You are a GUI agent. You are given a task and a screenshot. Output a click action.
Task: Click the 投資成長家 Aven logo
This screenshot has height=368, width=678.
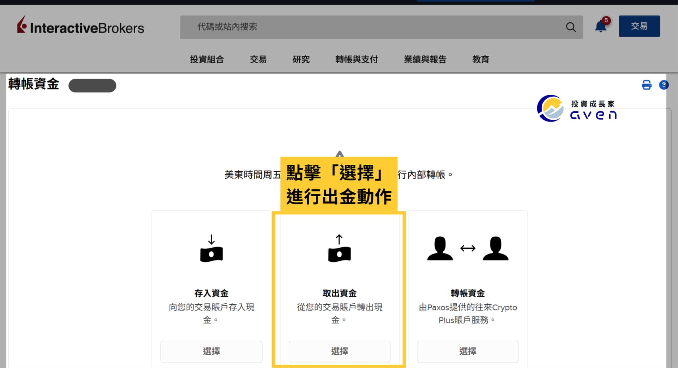coord(577,109)
